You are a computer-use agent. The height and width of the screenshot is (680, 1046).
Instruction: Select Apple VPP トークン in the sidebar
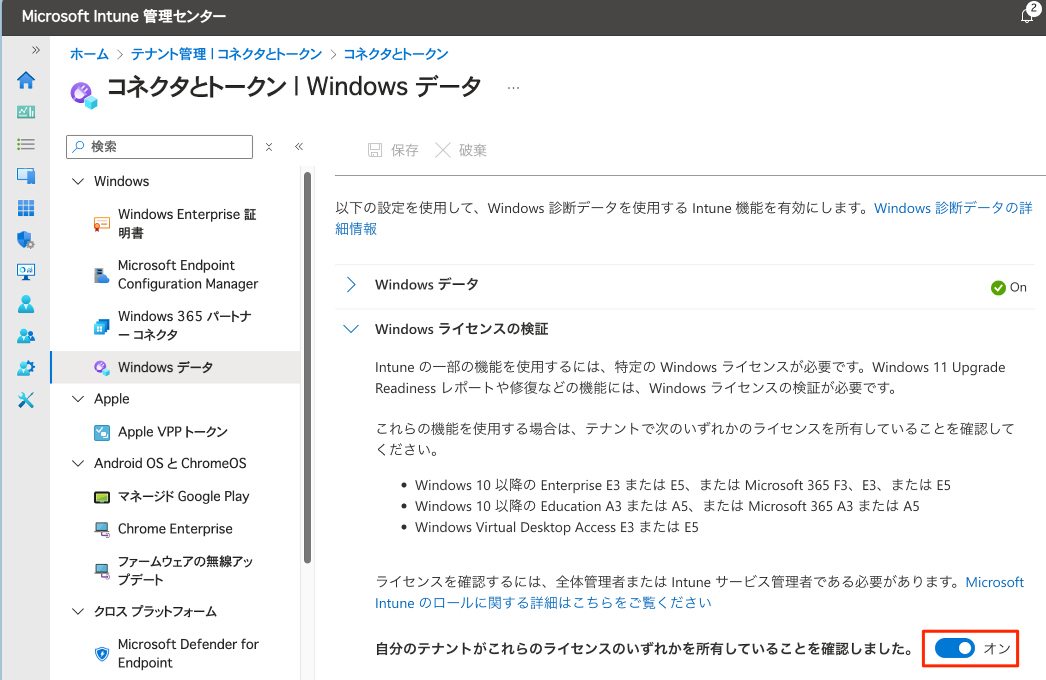click(172, 432)
